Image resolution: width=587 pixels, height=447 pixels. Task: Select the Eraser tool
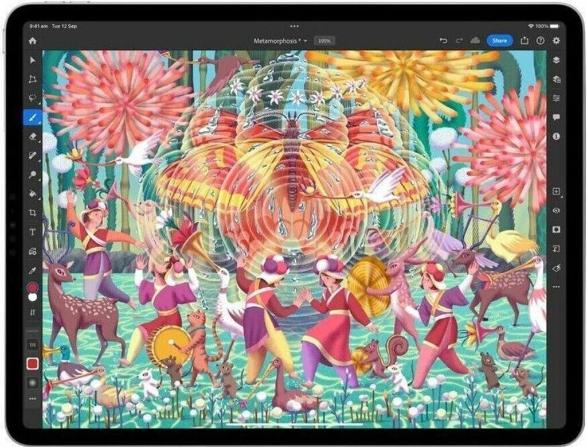33,136
